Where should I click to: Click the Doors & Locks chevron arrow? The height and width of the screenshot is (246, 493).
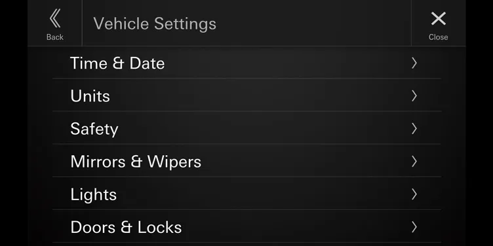[414, 227]
